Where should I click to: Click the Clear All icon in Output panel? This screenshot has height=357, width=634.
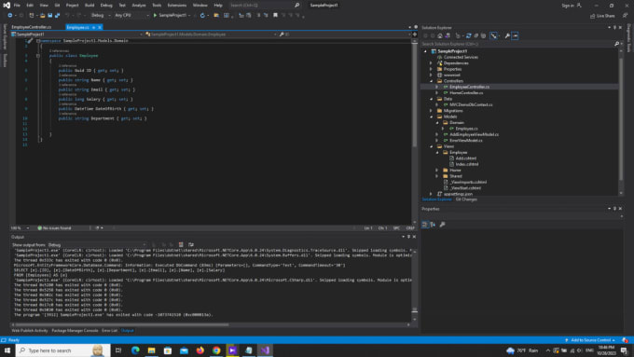click(x=181, y=244)
